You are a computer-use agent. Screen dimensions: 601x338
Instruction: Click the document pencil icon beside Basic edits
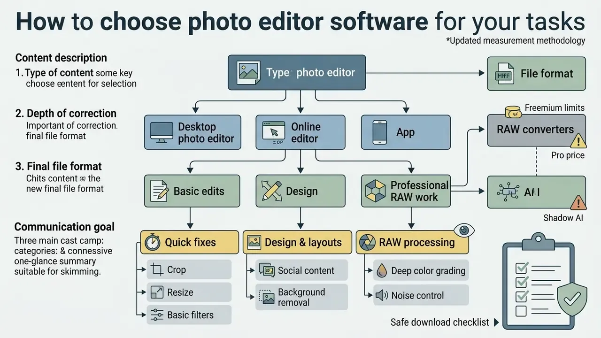(x=159, y=192)
